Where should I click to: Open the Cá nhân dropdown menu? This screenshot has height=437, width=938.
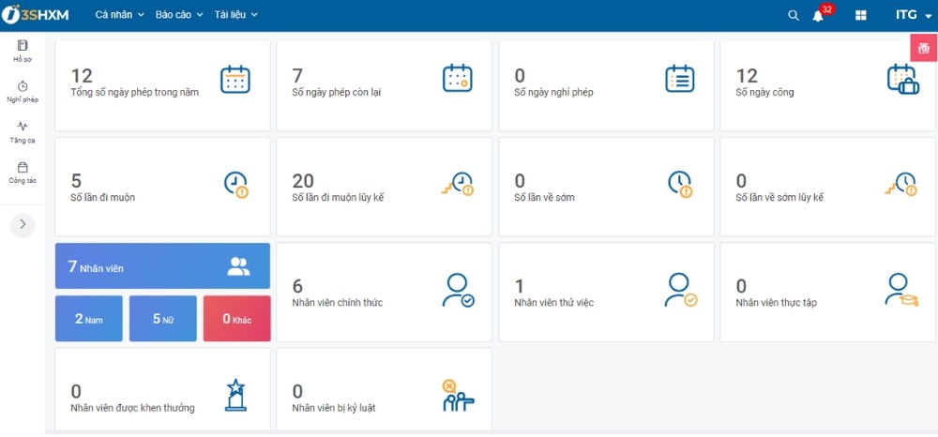(120, 15)
